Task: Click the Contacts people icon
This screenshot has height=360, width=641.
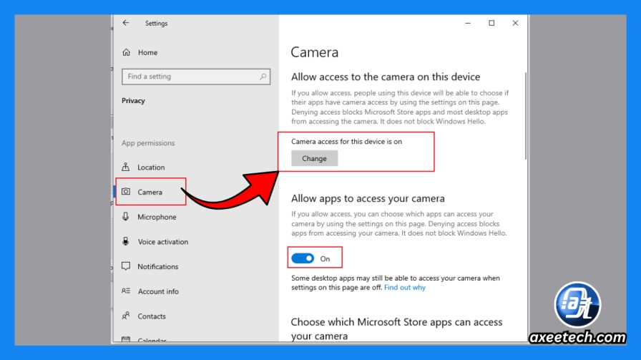Action: pos(126,316)
